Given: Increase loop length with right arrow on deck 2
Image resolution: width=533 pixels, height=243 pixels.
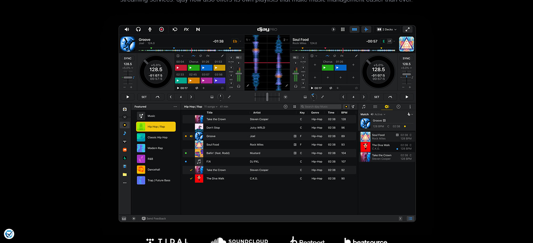Looking at the screenshot, I should (x=364, y=97).
